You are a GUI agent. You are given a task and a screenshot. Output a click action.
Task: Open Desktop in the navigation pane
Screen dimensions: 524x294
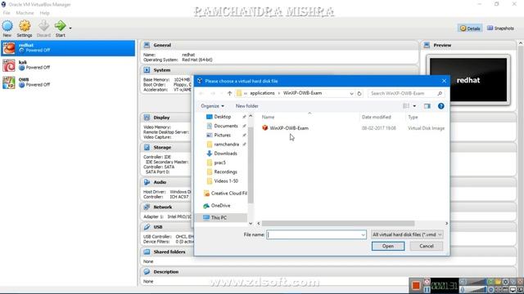pyautogui.click(x=222, y=117)
